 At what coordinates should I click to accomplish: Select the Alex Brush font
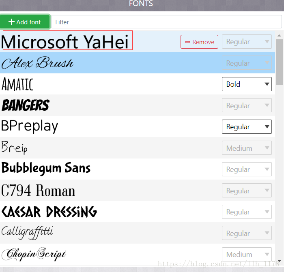pos(138,63)
